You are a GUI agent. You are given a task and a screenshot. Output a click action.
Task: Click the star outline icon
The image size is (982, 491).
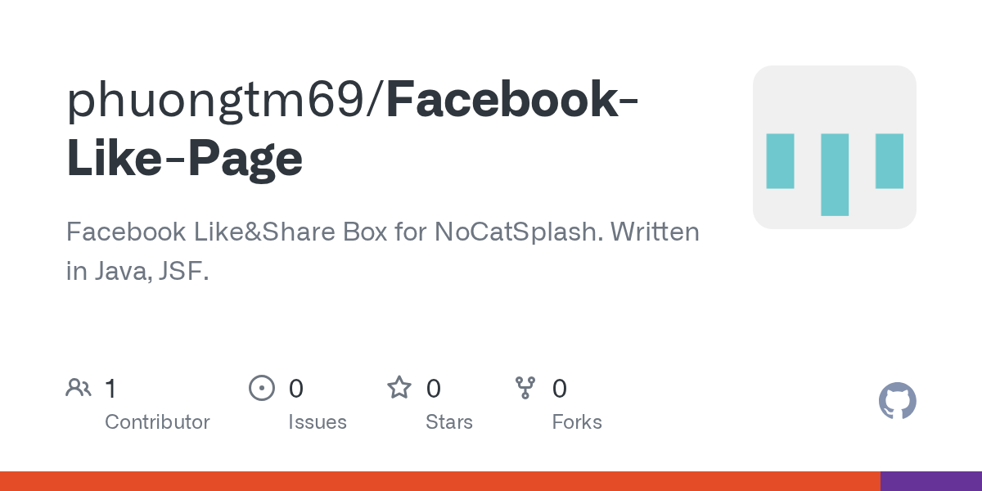click(x=399, y=387)
